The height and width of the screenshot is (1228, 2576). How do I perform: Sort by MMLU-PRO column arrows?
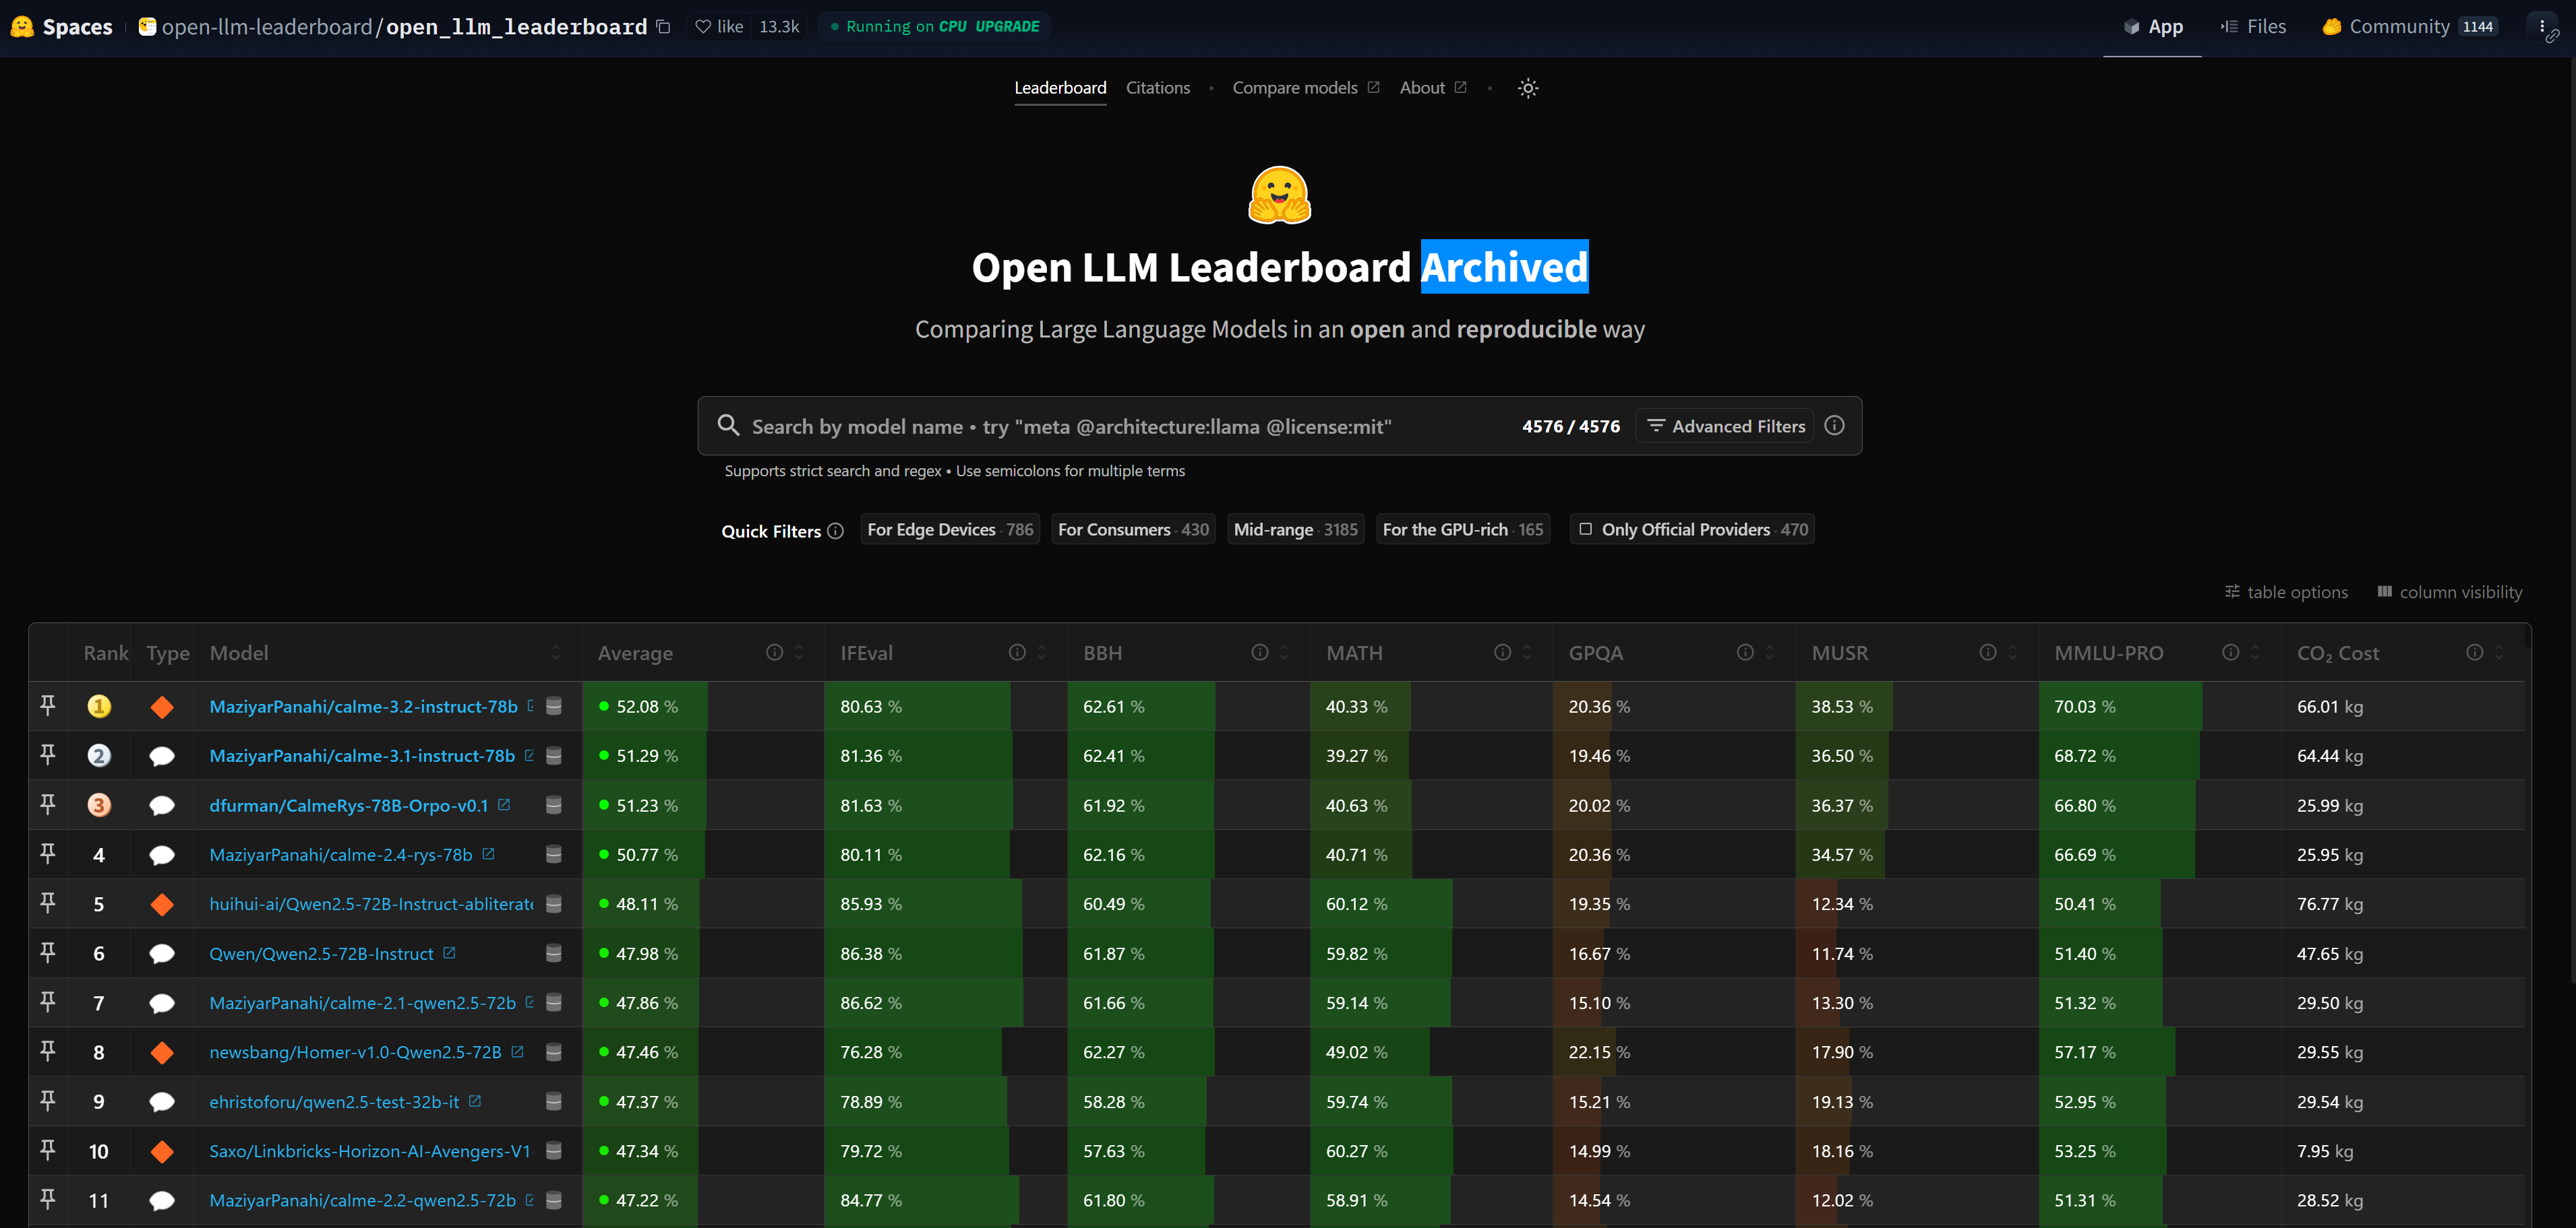2255,653
